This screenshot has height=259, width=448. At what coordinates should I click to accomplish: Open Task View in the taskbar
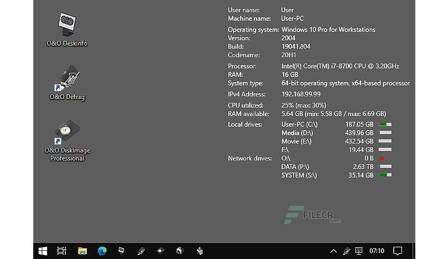62,251
